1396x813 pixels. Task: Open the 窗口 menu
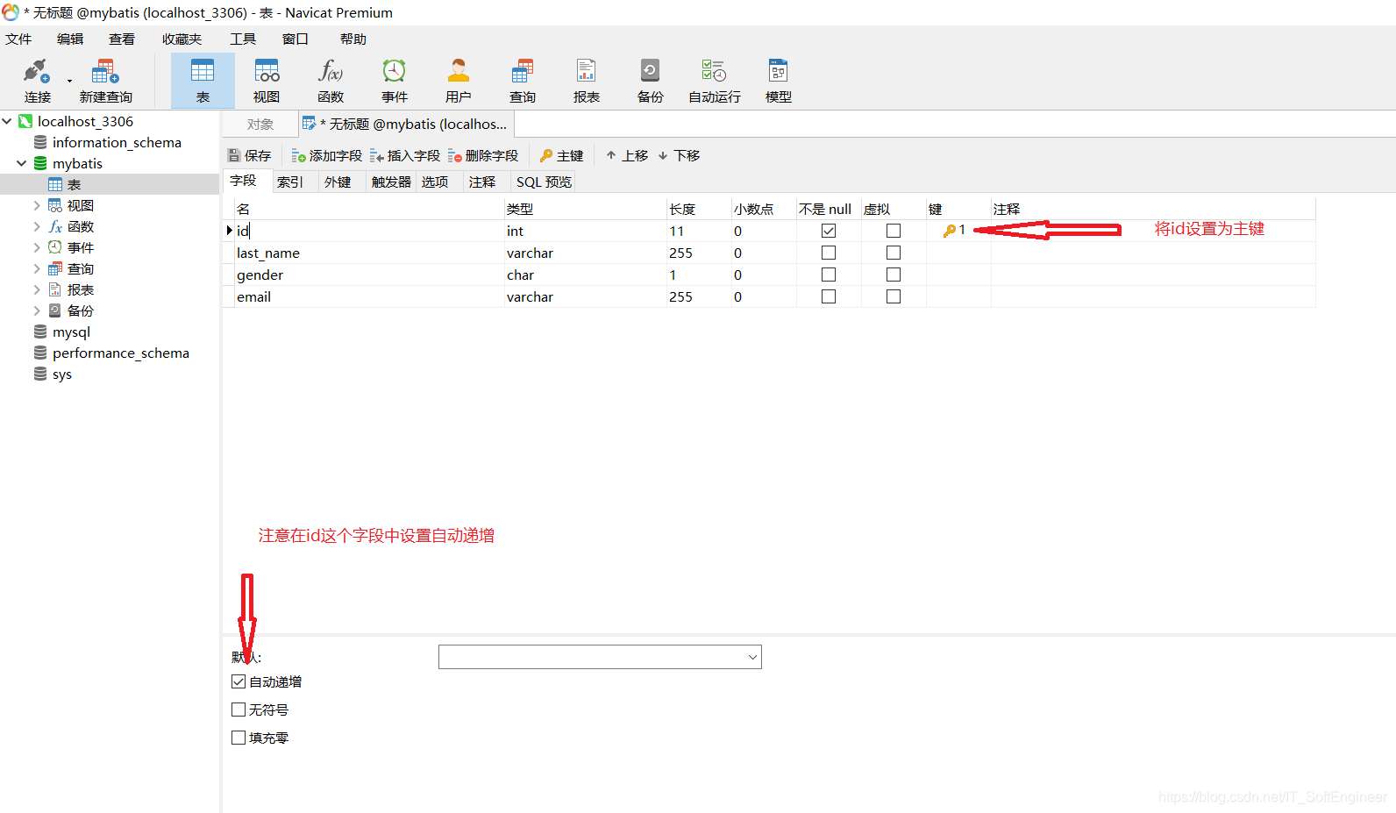pos(296,39)
